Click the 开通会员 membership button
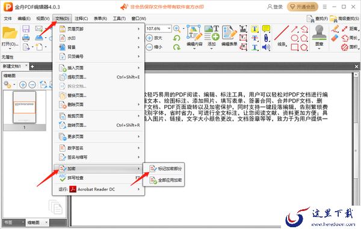 (x=303, y=7)
